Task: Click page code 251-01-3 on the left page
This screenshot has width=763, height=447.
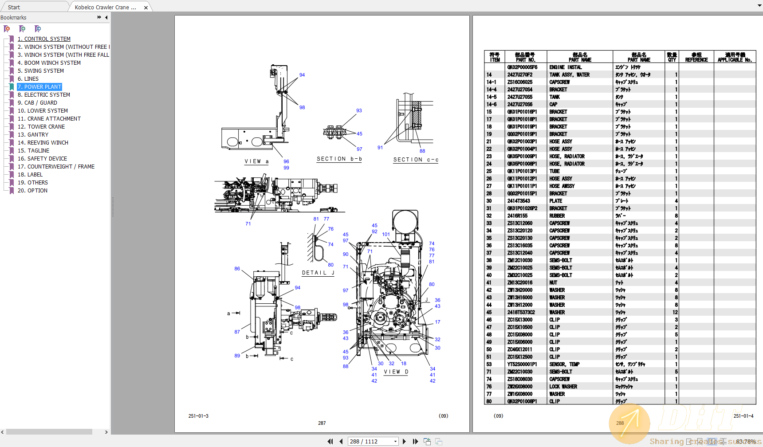Action: (x=198, y=416)
